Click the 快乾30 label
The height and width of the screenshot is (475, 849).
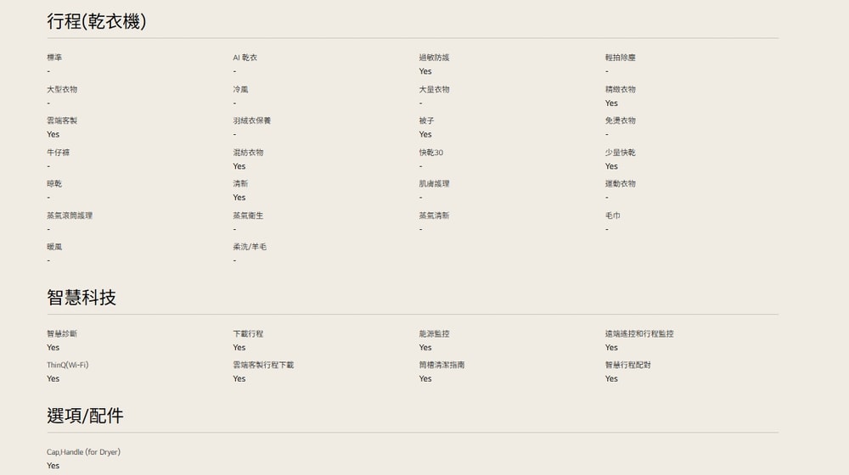point(430,153)
